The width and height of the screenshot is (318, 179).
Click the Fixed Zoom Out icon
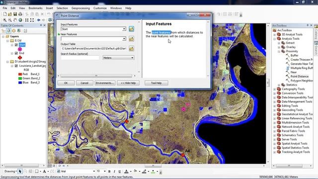coord(32,20)
